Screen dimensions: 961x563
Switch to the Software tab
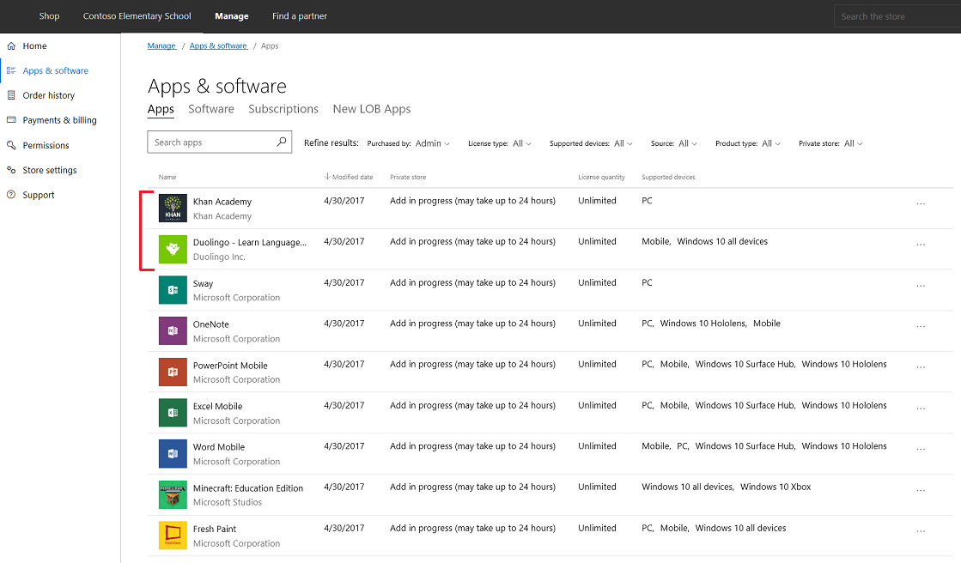(x=211, y=109)
